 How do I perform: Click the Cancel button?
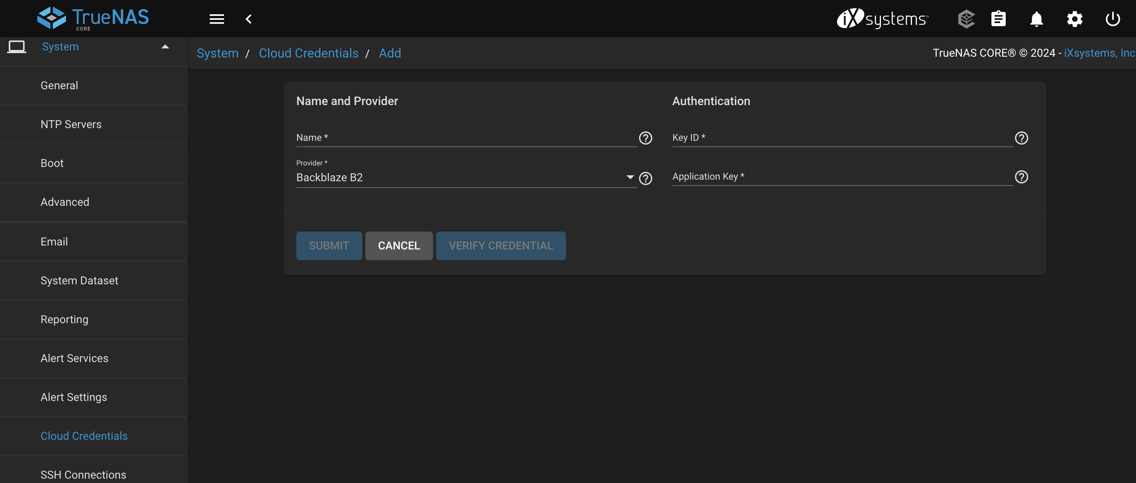point(399,246)
